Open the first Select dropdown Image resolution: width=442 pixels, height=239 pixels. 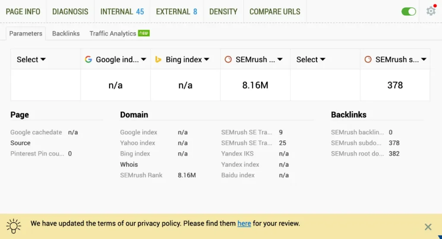coord(31,59)
